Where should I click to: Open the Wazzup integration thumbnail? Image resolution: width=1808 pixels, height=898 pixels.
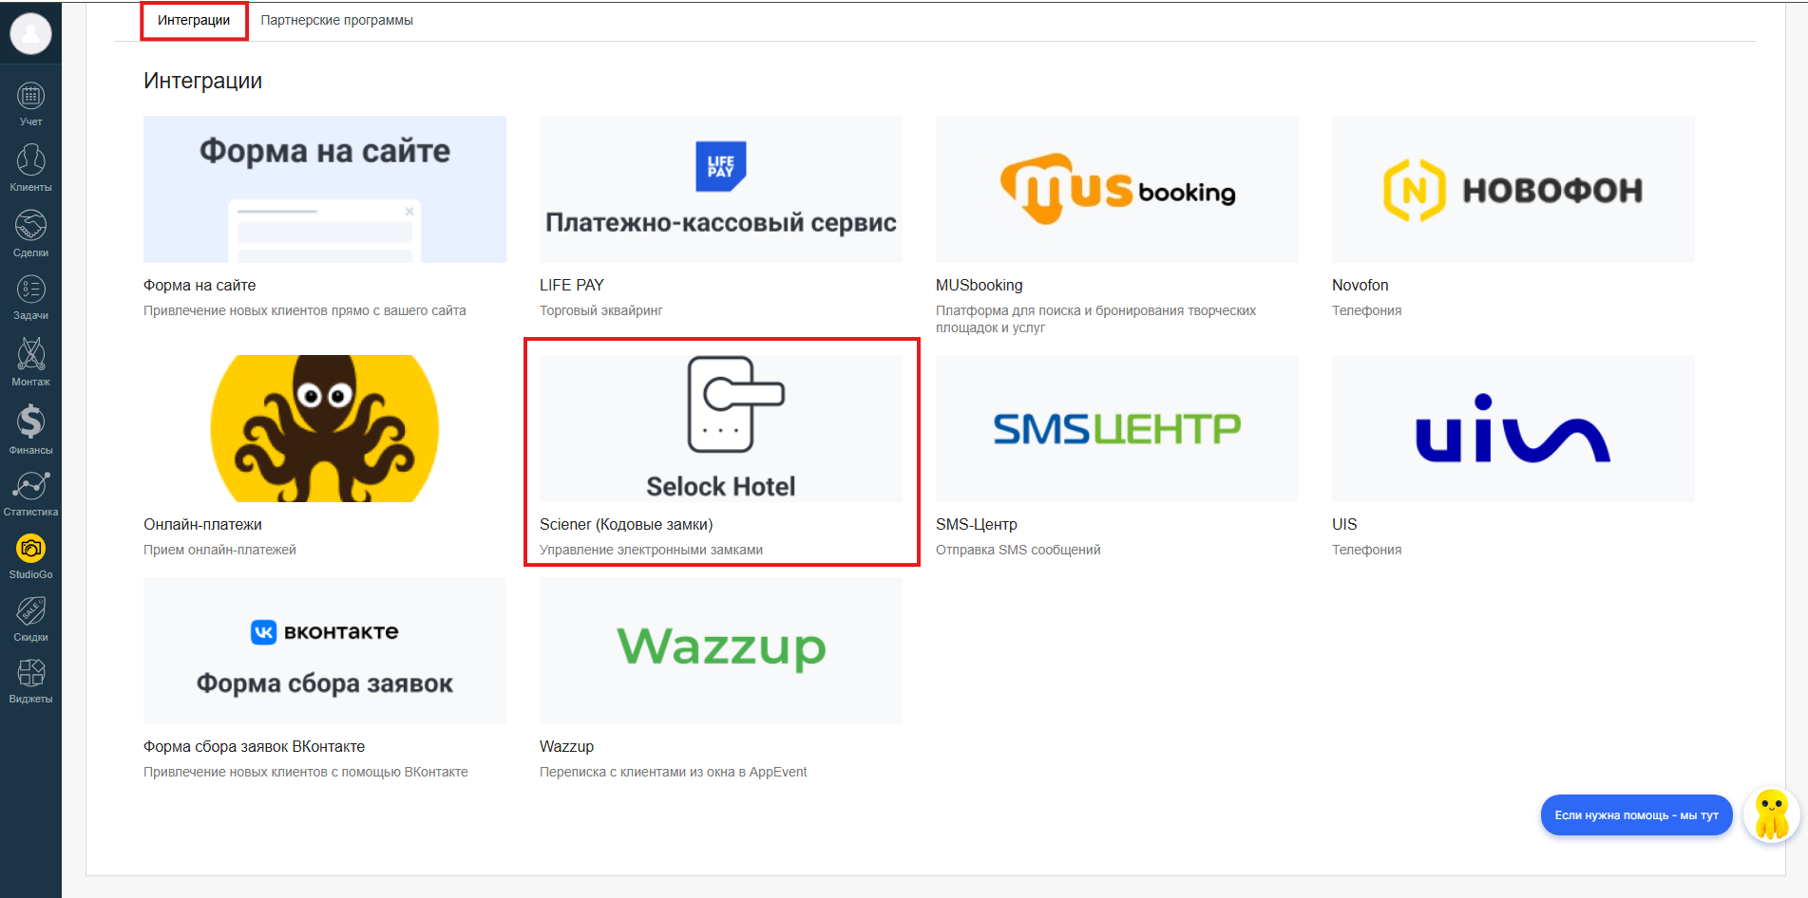(x=721, y=650)
